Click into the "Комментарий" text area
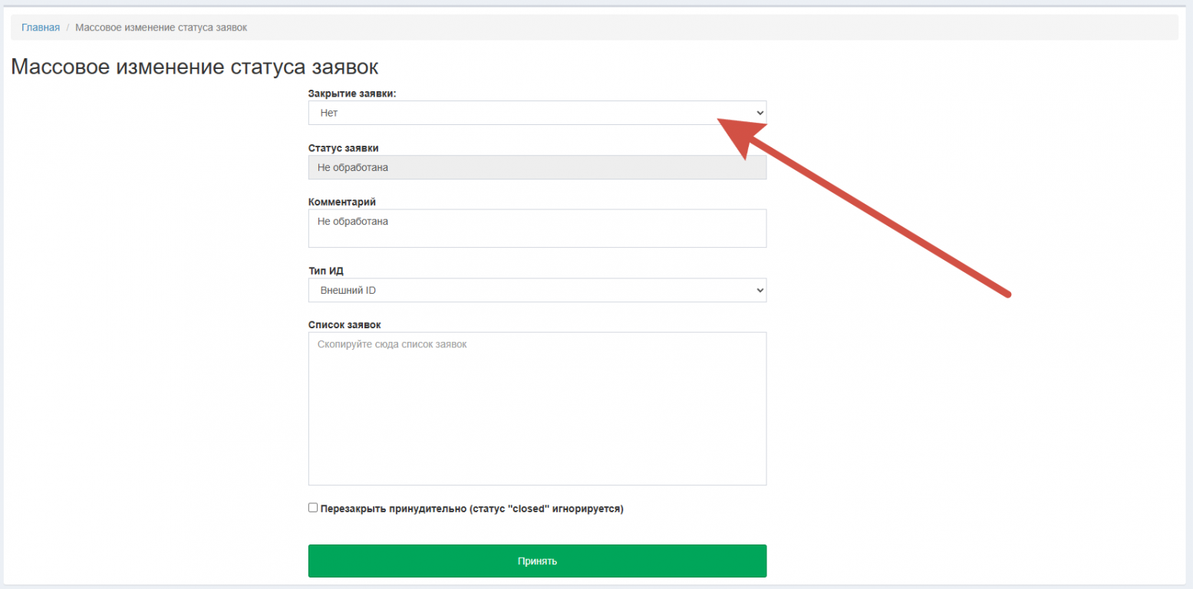Screen dimensions: 1193x589 [537, 229]
